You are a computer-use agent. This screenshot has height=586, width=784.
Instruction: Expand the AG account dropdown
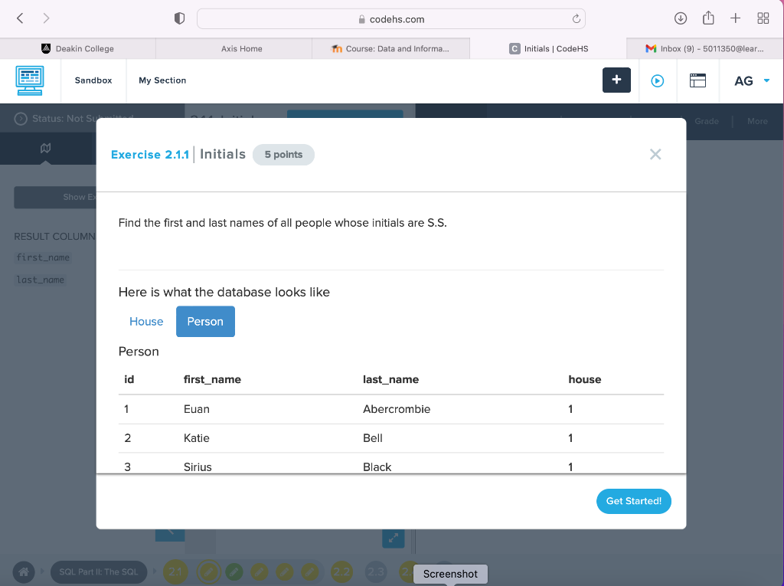click(752, 81)
